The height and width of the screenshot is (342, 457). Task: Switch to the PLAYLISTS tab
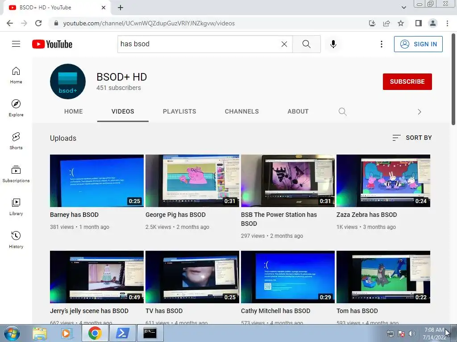(179, 111)
